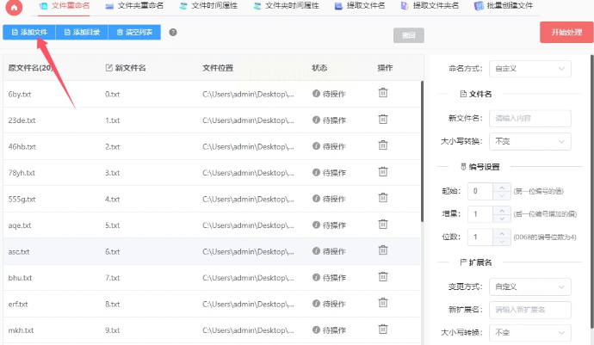
Task: Click status info icon in bhu.txt row
Action: (316, 277)
